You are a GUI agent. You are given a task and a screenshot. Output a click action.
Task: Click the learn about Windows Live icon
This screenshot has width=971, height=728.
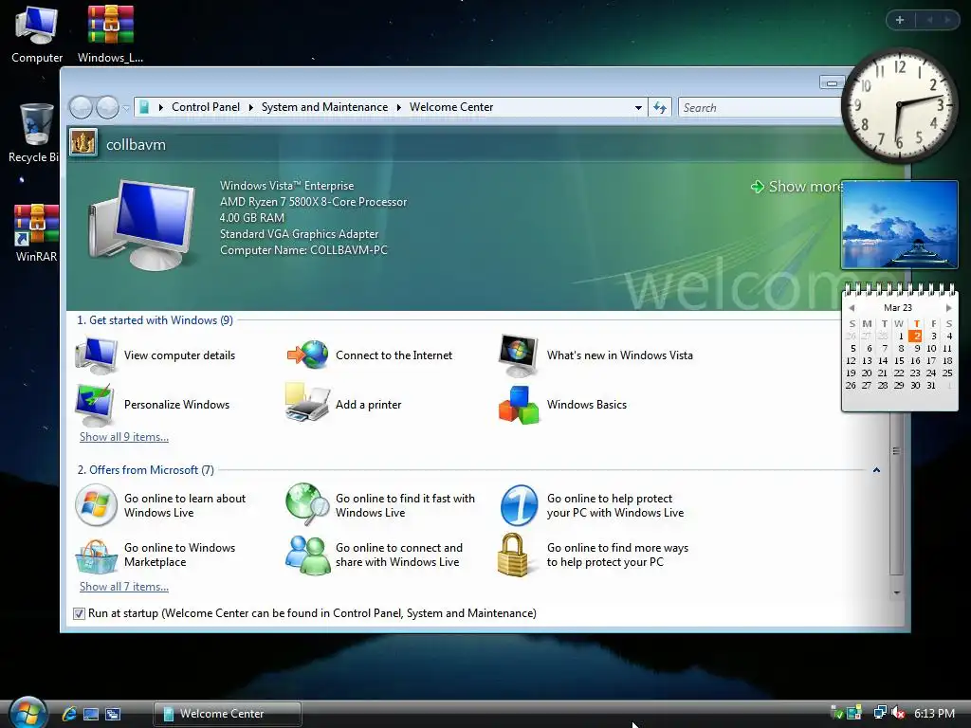(96, 505)
